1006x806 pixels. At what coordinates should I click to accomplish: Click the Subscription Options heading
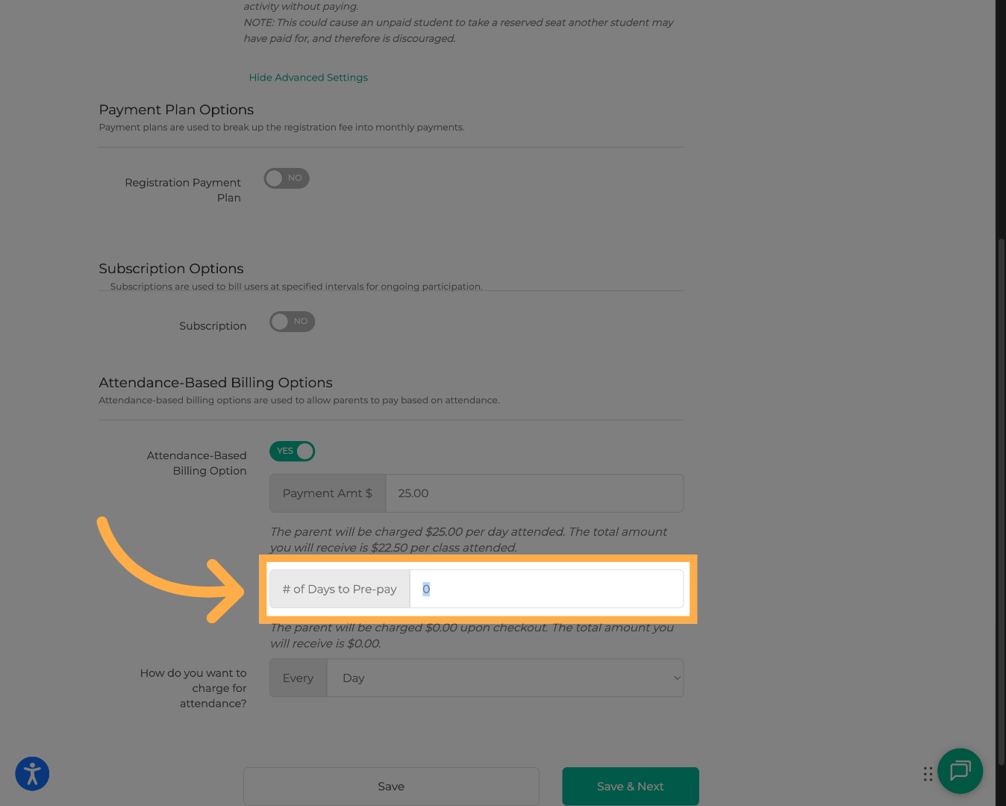171,269
